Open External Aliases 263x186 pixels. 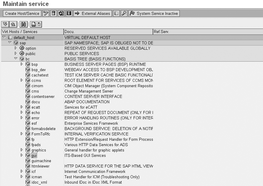click(x=93, y=13)
